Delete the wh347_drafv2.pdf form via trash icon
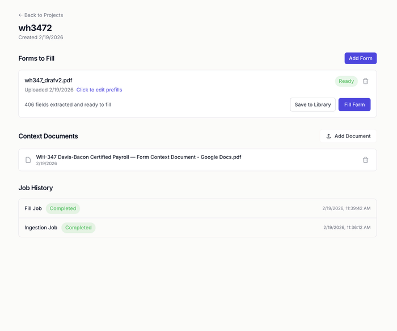 click(365, 81)
